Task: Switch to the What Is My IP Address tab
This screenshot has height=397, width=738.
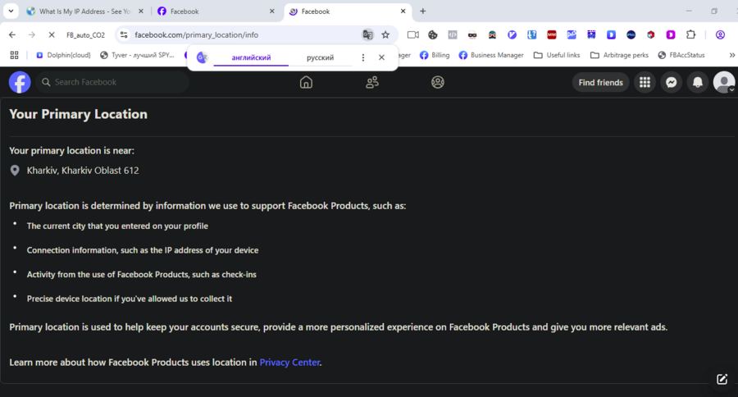Action: pyautogui.click(x=84, y=11)
